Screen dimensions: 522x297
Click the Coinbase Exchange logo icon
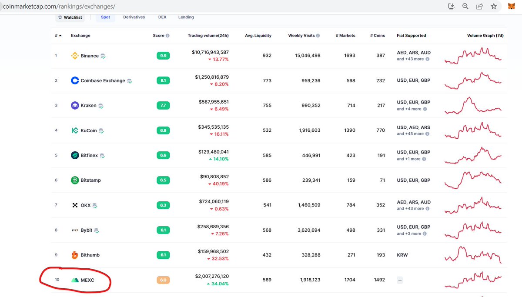pyautogui.click(x=75, y=80)
